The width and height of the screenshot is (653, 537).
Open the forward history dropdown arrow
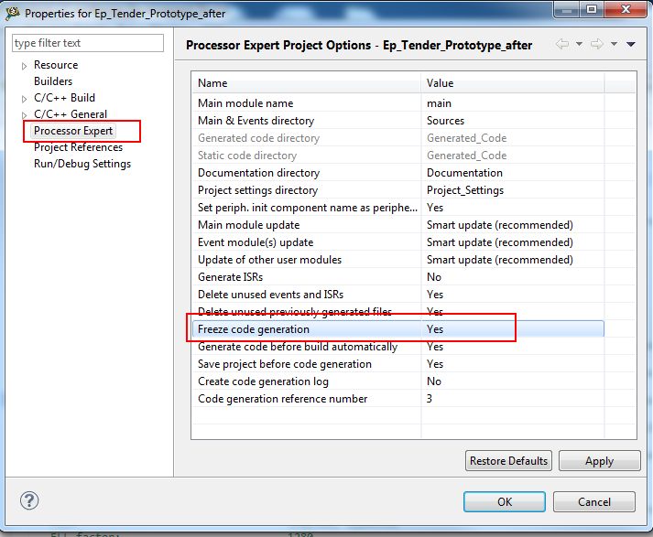[614, 45]
